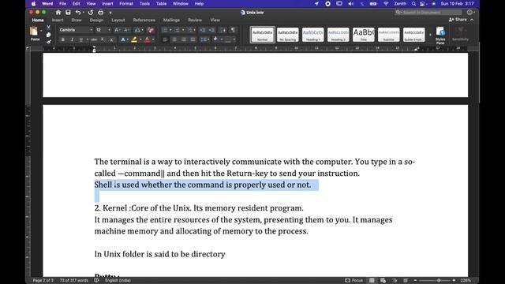
Task: Activate the Format Painter brush
Action: pyautogui.click(x=48, y=42)
